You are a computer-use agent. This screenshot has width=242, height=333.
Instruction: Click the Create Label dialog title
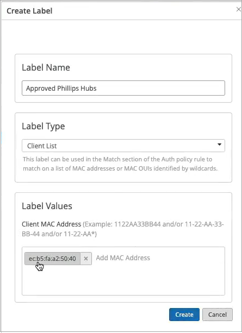coord(29,11)
